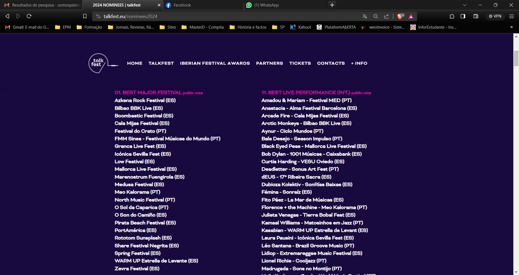
Task: Open Brave Rewards triangle icon
Action: [411, 16]
